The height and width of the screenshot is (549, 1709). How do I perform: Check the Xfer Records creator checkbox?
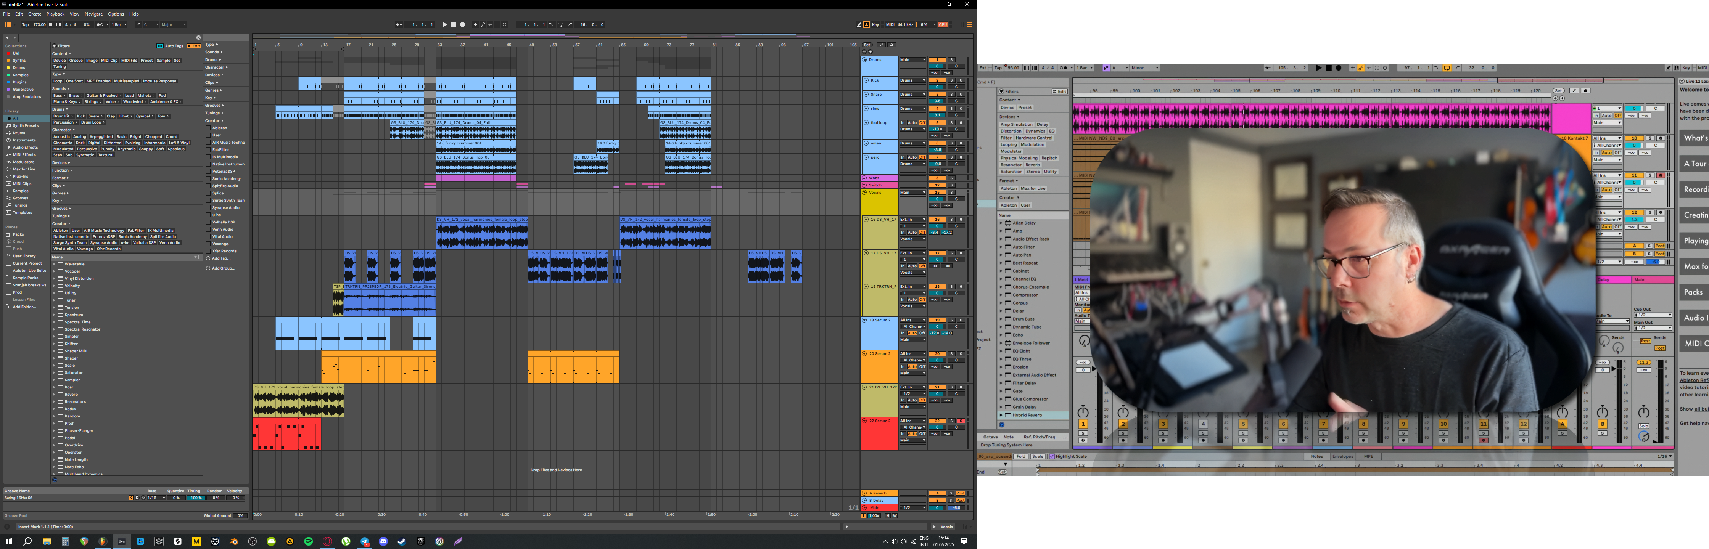pyautogui.click(x=208, y=251)
